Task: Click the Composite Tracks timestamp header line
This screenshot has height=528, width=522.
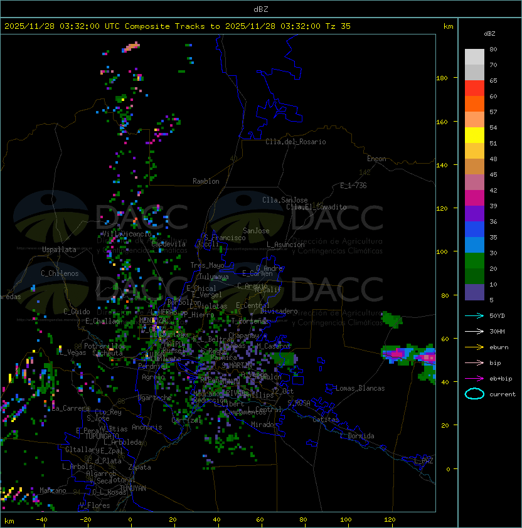Action: 178,26
